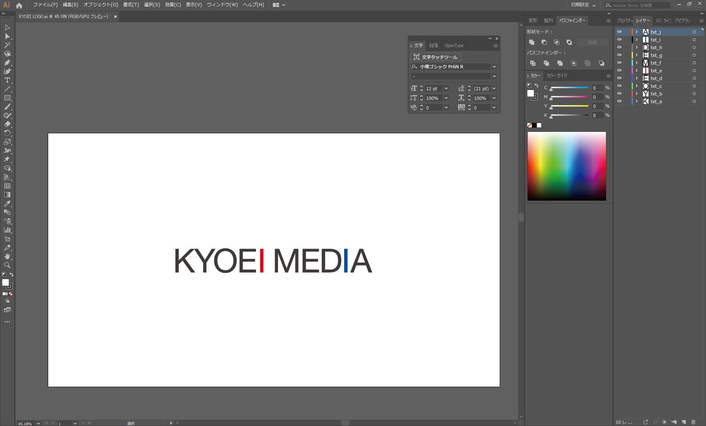Open the OpenType tab
Viewport: 706px width, 426px height.
454,45
